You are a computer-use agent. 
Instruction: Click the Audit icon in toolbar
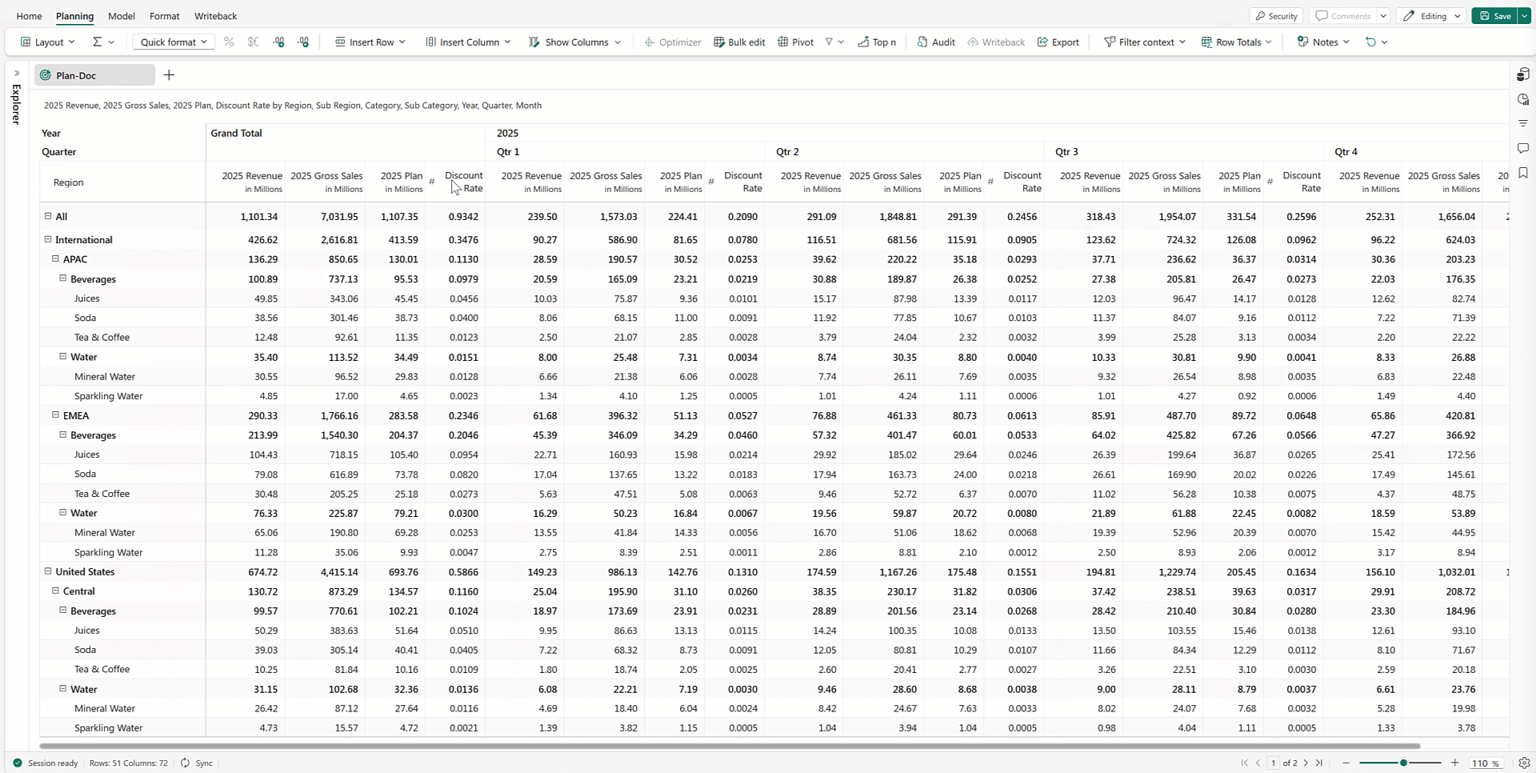click(922, 42)
